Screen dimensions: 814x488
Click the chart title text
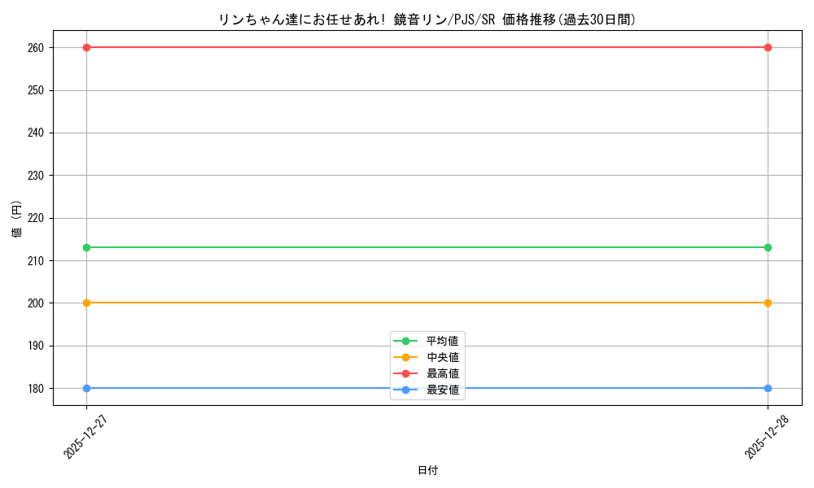point(429,15)
